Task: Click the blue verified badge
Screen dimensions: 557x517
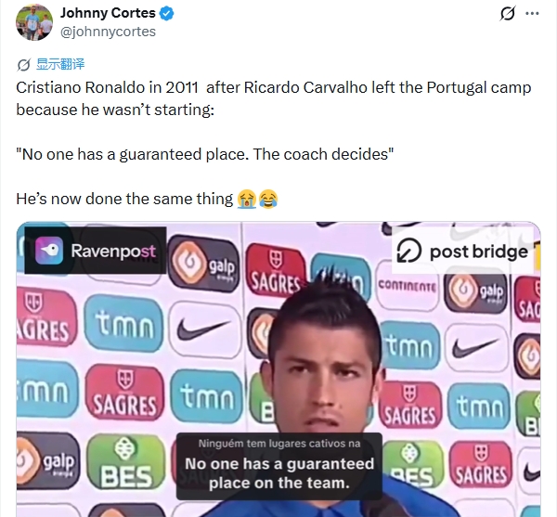Action: click(x=166, y=14)
